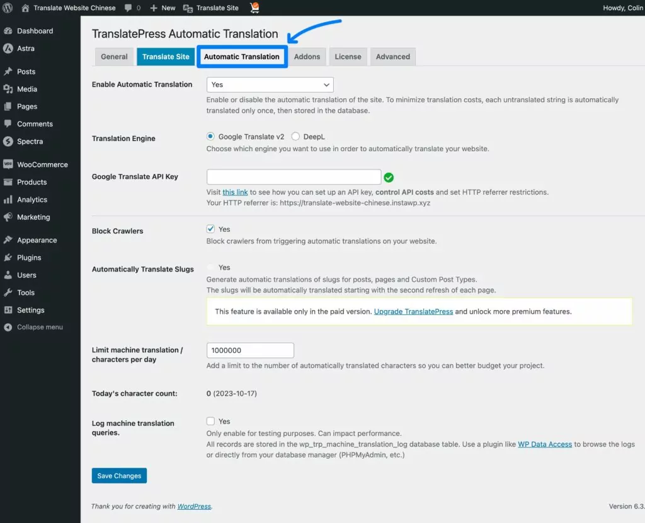This screenshot has height=523, width=645.
Task: Click the WordPress footer link
Action: [x=194, y=506]
